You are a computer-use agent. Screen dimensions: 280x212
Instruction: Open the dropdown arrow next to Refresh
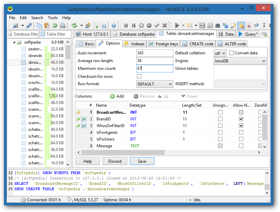coord(81,25)
